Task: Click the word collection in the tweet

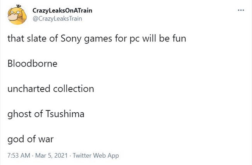Action: click(x=73, y=89)
